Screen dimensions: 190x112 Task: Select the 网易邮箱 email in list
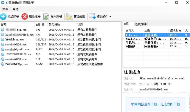pos(153,46)
